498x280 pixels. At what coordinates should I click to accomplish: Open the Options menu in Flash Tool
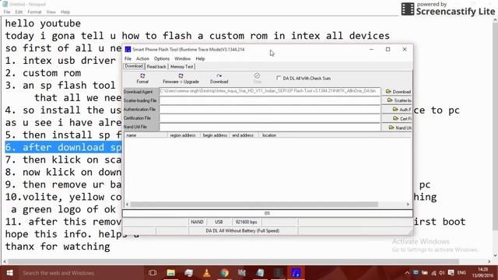pyautogui.click(x=162, y=59)
